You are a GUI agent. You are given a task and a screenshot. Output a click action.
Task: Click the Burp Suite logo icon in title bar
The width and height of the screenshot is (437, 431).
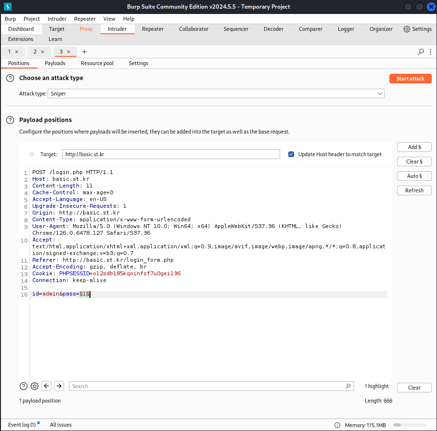coord(8,6)
